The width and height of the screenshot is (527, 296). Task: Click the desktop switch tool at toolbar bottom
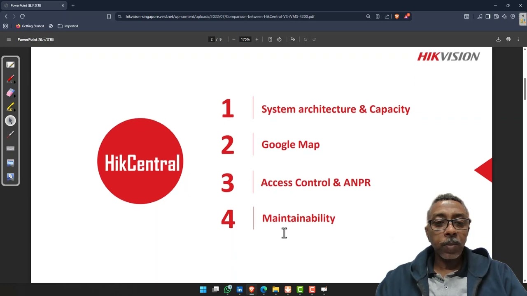[x=11, y=177]
